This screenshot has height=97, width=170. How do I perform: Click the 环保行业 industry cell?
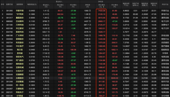coord(165,11)
